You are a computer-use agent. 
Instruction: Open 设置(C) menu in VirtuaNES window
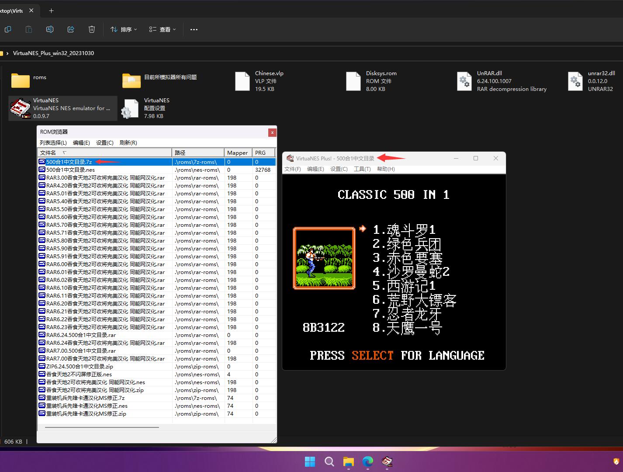(x=339, y=169)
